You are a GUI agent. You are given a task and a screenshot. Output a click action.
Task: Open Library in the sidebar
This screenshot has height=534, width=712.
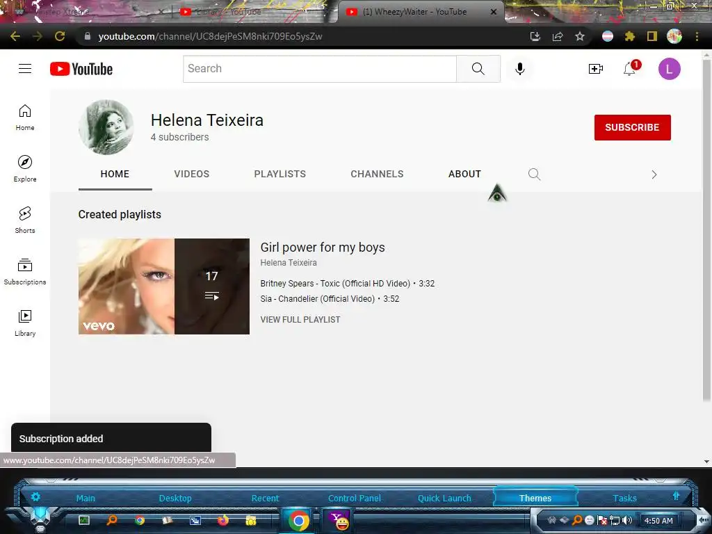[x=25, y=323]
